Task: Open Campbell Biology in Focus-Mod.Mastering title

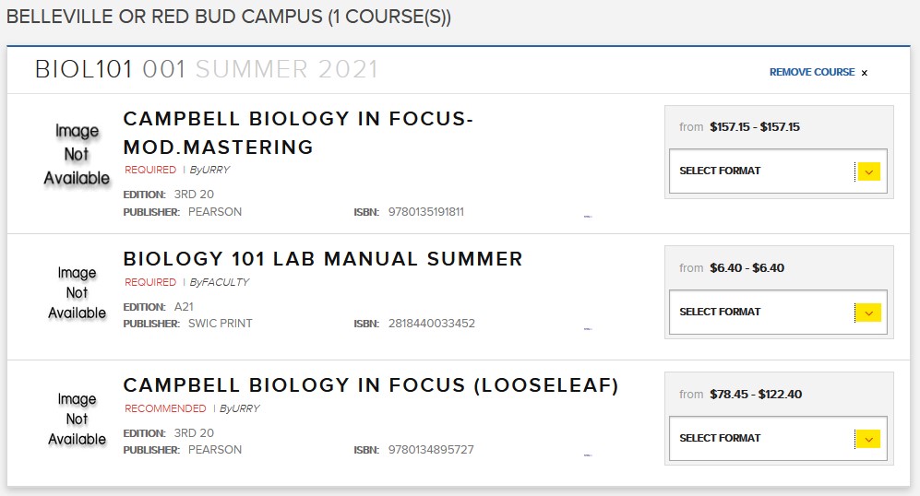Action: pos(298,133)
